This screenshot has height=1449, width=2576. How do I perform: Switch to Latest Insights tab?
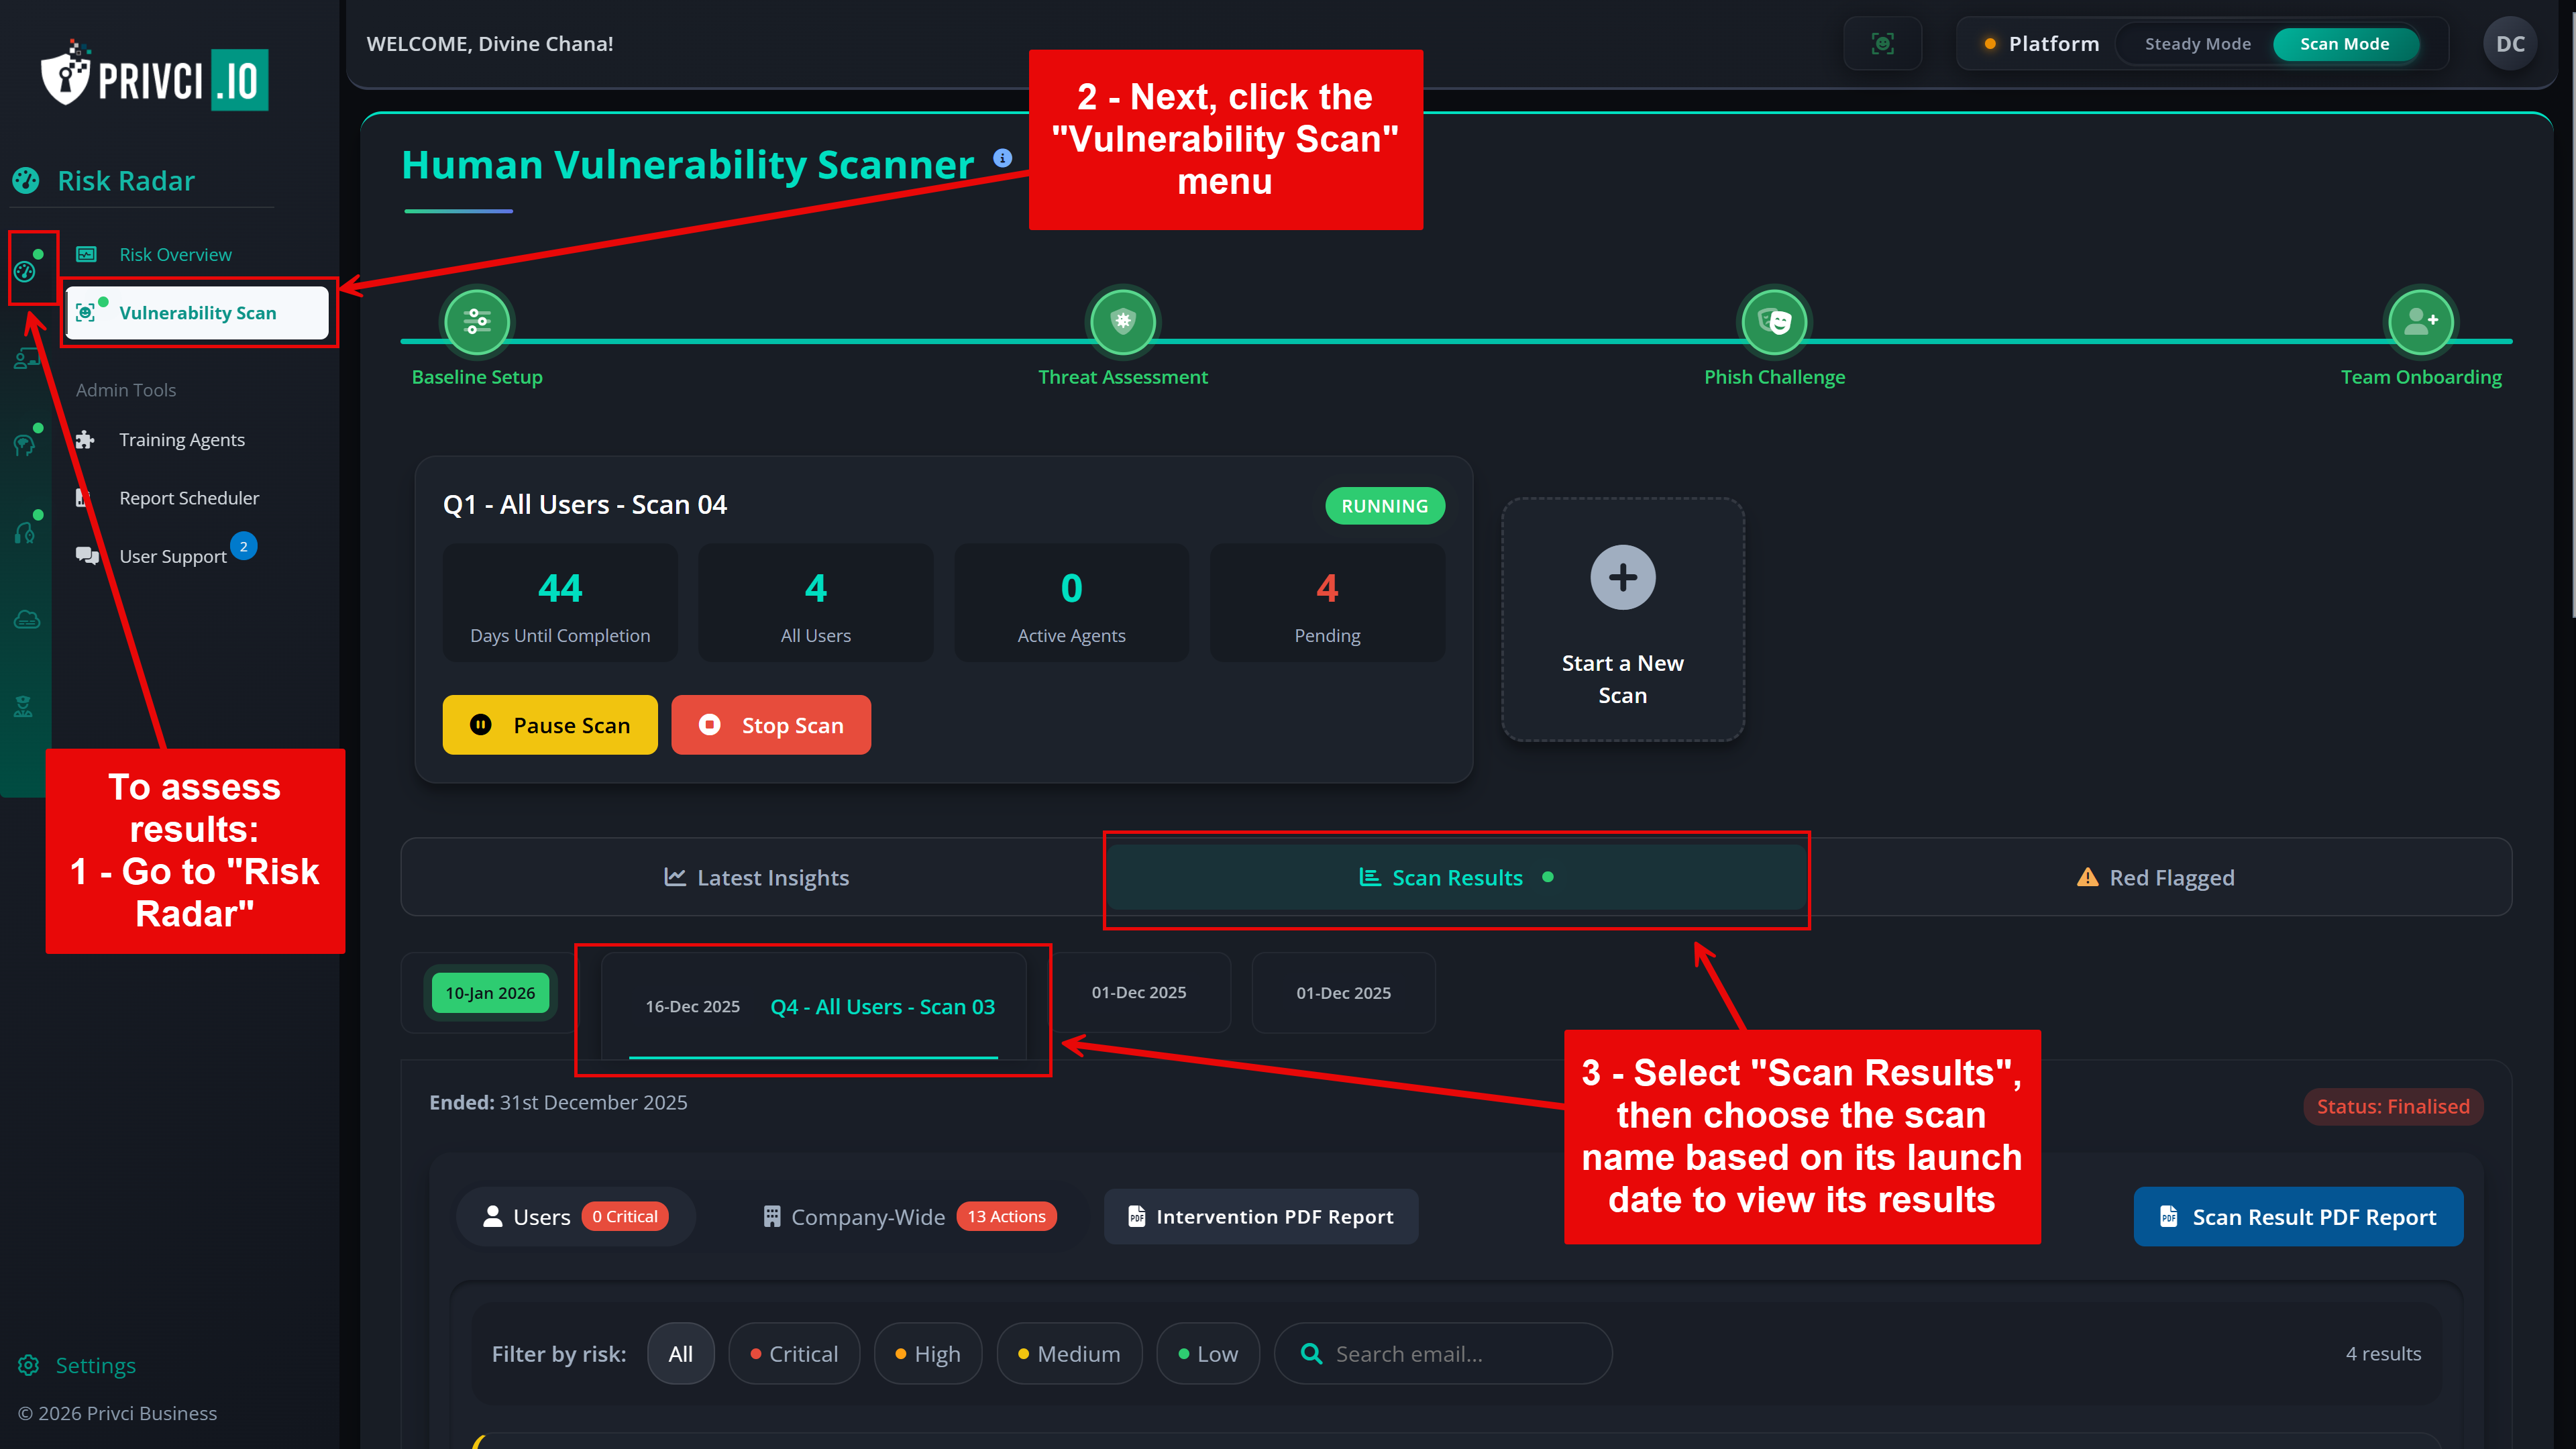click(x=756, y=877)
